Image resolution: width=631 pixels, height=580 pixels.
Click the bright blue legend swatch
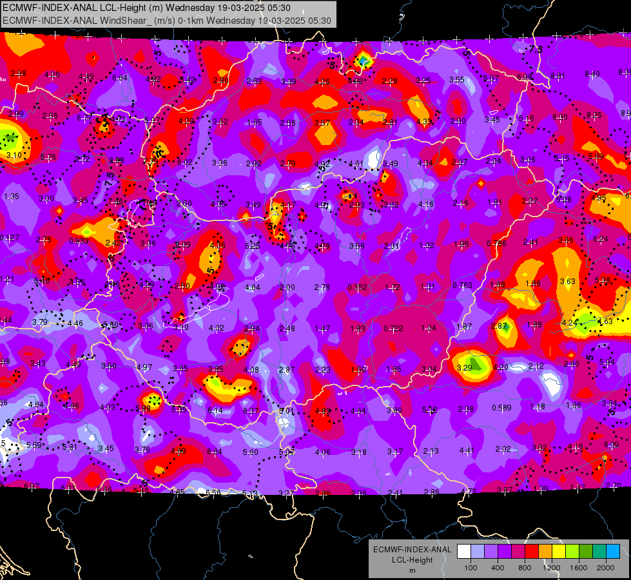(613, 552)
